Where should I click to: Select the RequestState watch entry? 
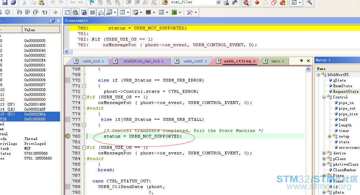[346, 91]
